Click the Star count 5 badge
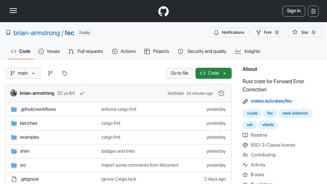Image resolution: width=327 pixels, height=184 pixels. [x=313, y=32]
